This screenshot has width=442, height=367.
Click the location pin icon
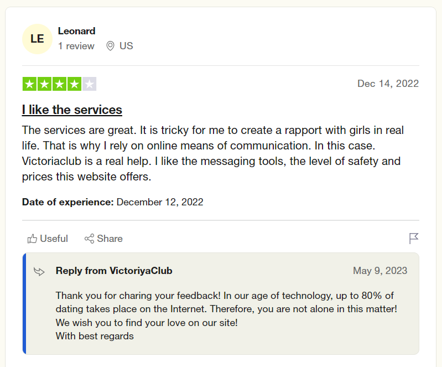tap(110, 46)
